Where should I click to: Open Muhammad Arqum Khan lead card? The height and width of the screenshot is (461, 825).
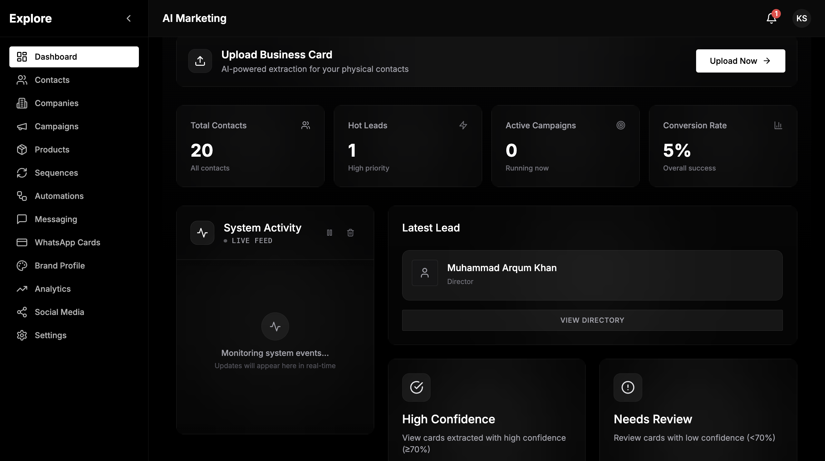(592, 275)
